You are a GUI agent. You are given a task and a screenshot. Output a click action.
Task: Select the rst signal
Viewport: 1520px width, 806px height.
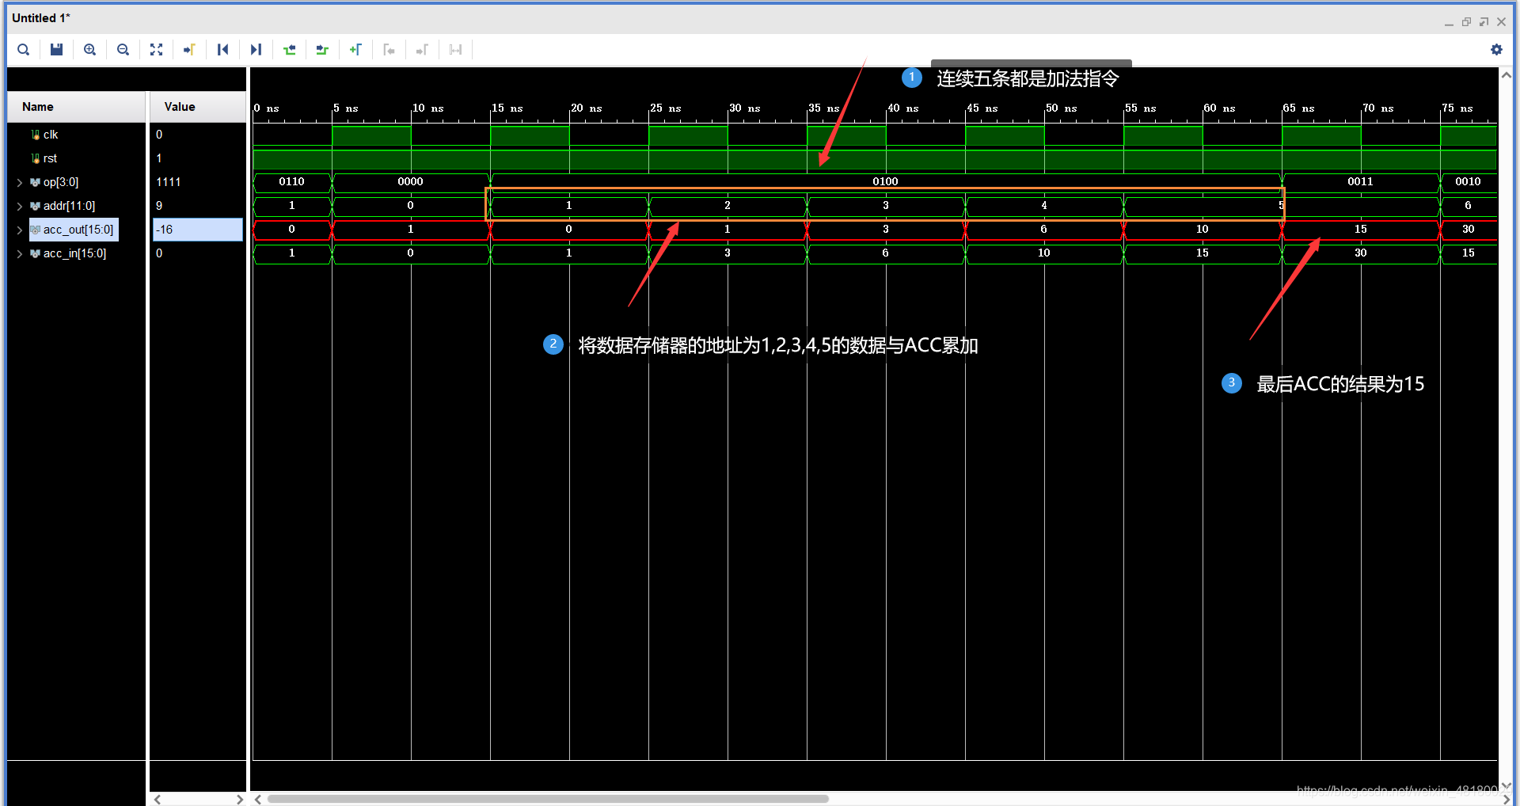[x=50, y=158]
